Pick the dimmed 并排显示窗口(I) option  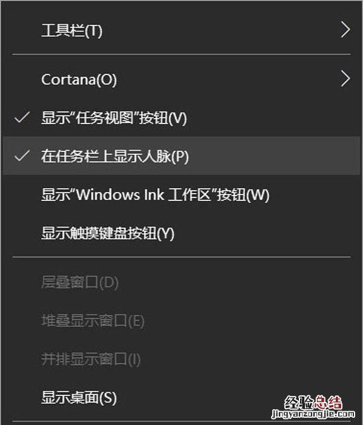91,359
